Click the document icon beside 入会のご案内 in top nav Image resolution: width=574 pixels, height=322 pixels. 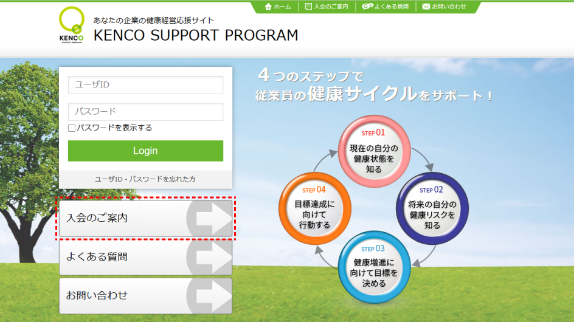(x=308, y=7)
